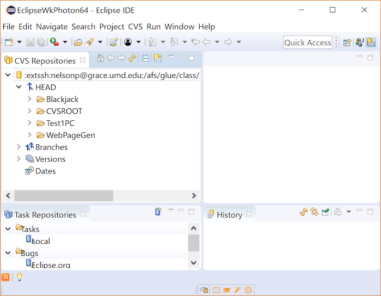The height and width of the screenshot is (296, 381).
Task: Click the lightbulb tip icon in status bar
Action: [19, 277]
